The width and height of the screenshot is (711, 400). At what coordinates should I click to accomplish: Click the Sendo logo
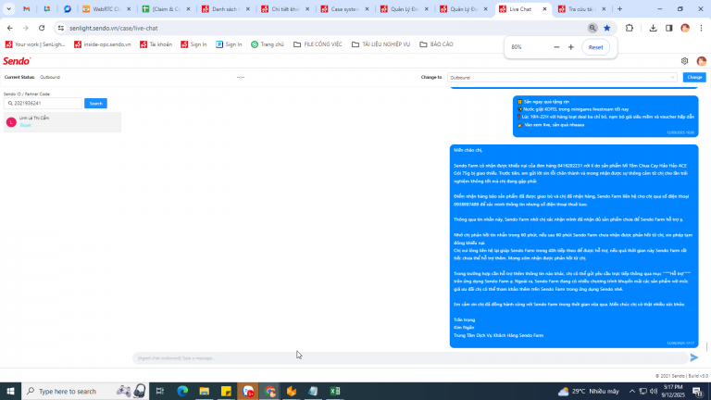pos(17,61)
